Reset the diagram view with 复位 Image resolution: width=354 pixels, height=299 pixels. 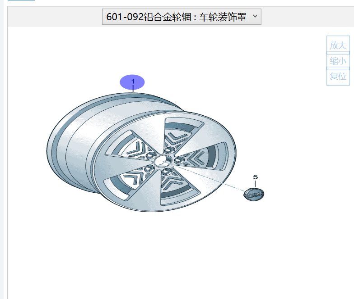tap(338, 76)
